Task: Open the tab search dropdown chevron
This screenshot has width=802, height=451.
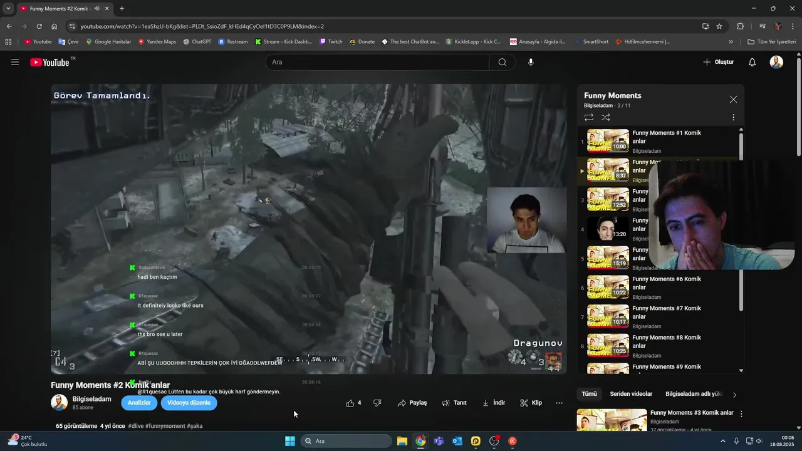Action: 8,9
